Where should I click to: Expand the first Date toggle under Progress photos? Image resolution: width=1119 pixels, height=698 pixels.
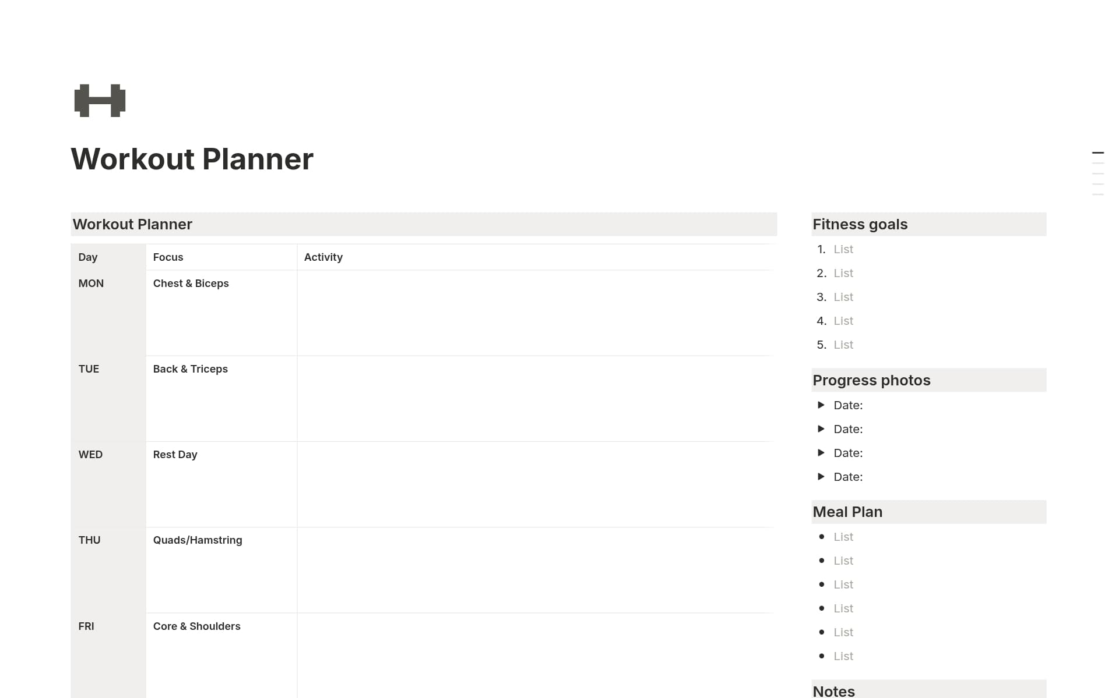[822, 405]
